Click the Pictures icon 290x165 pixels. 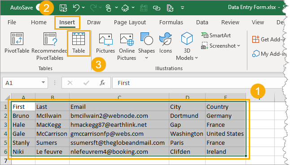(x=105, y=43)
